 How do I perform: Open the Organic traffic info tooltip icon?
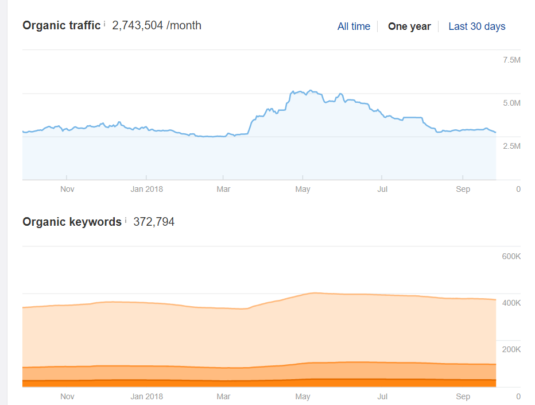(104, 24)
